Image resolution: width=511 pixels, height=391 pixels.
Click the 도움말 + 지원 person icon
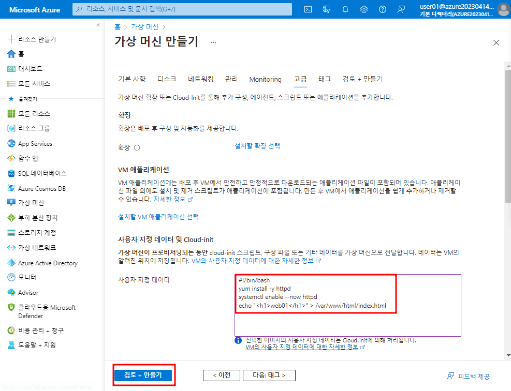[x=11, y=345]
